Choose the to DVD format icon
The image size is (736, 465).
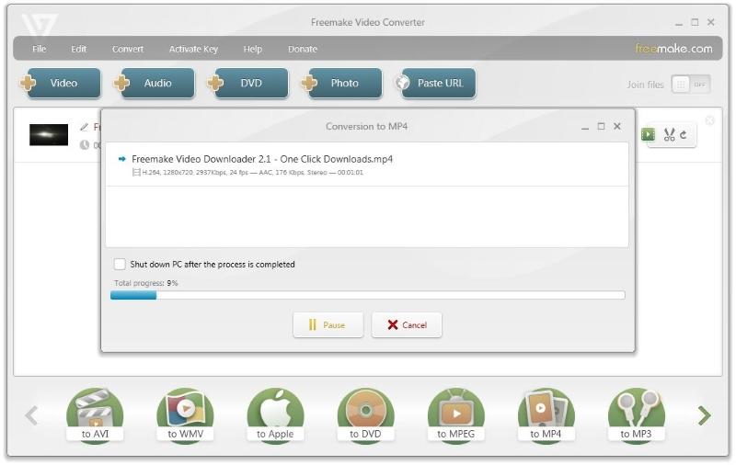pyautogui.click(x=365, y=414)
